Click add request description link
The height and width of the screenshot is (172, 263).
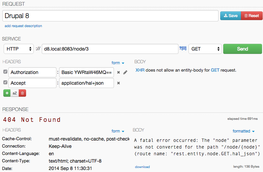click(23, 26)
